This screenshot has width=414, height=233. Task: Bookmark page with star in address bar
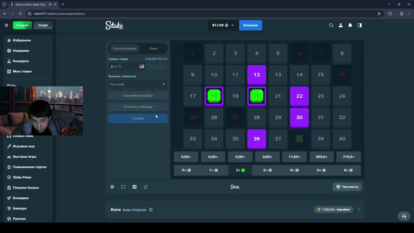379,14
